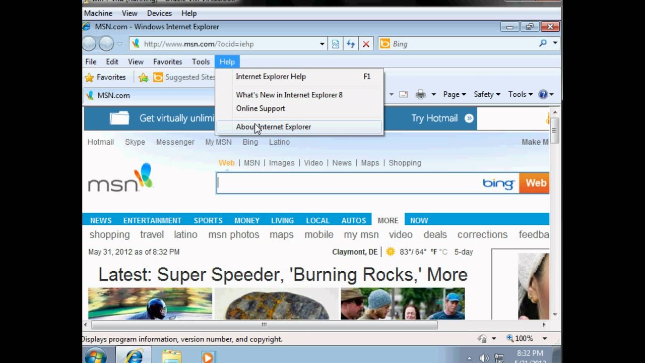Open the ENTERTAINMENT navigation tab
Screen dimensions: 645x363
152,220
